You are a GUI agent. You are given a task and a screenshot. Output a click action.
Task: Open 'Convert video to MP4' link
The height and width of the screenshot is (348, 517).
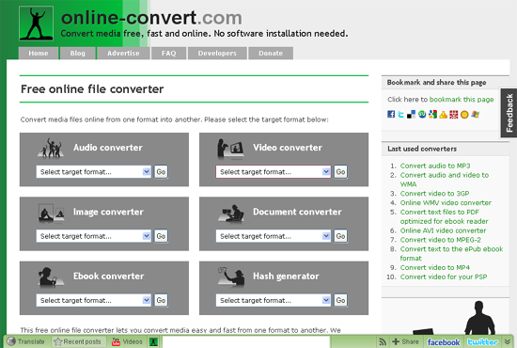pyautogui.click(x=435, y=267)
